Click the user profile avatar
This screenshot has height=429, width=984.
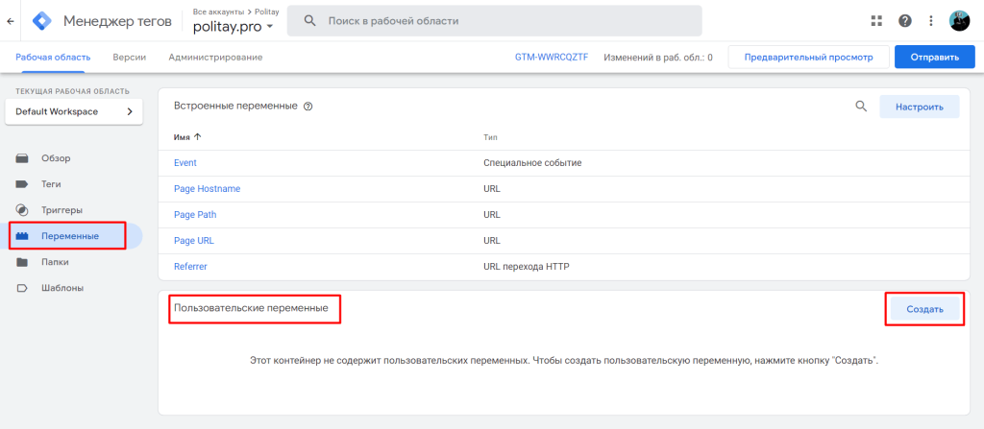coord(959,21)
